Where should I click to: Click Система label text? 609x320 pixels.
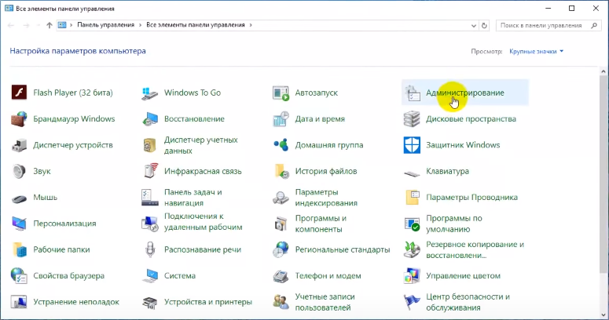click(x=180, y=276)
